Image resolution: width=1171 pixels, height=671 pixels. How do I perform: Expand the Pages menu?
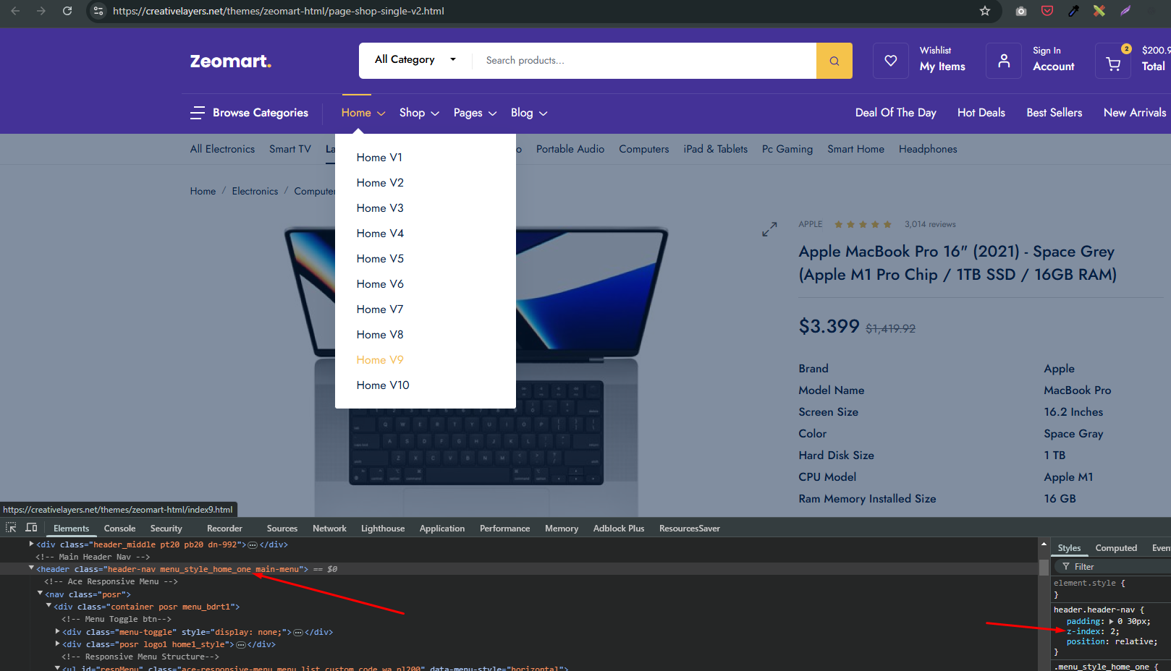point(475,113)
